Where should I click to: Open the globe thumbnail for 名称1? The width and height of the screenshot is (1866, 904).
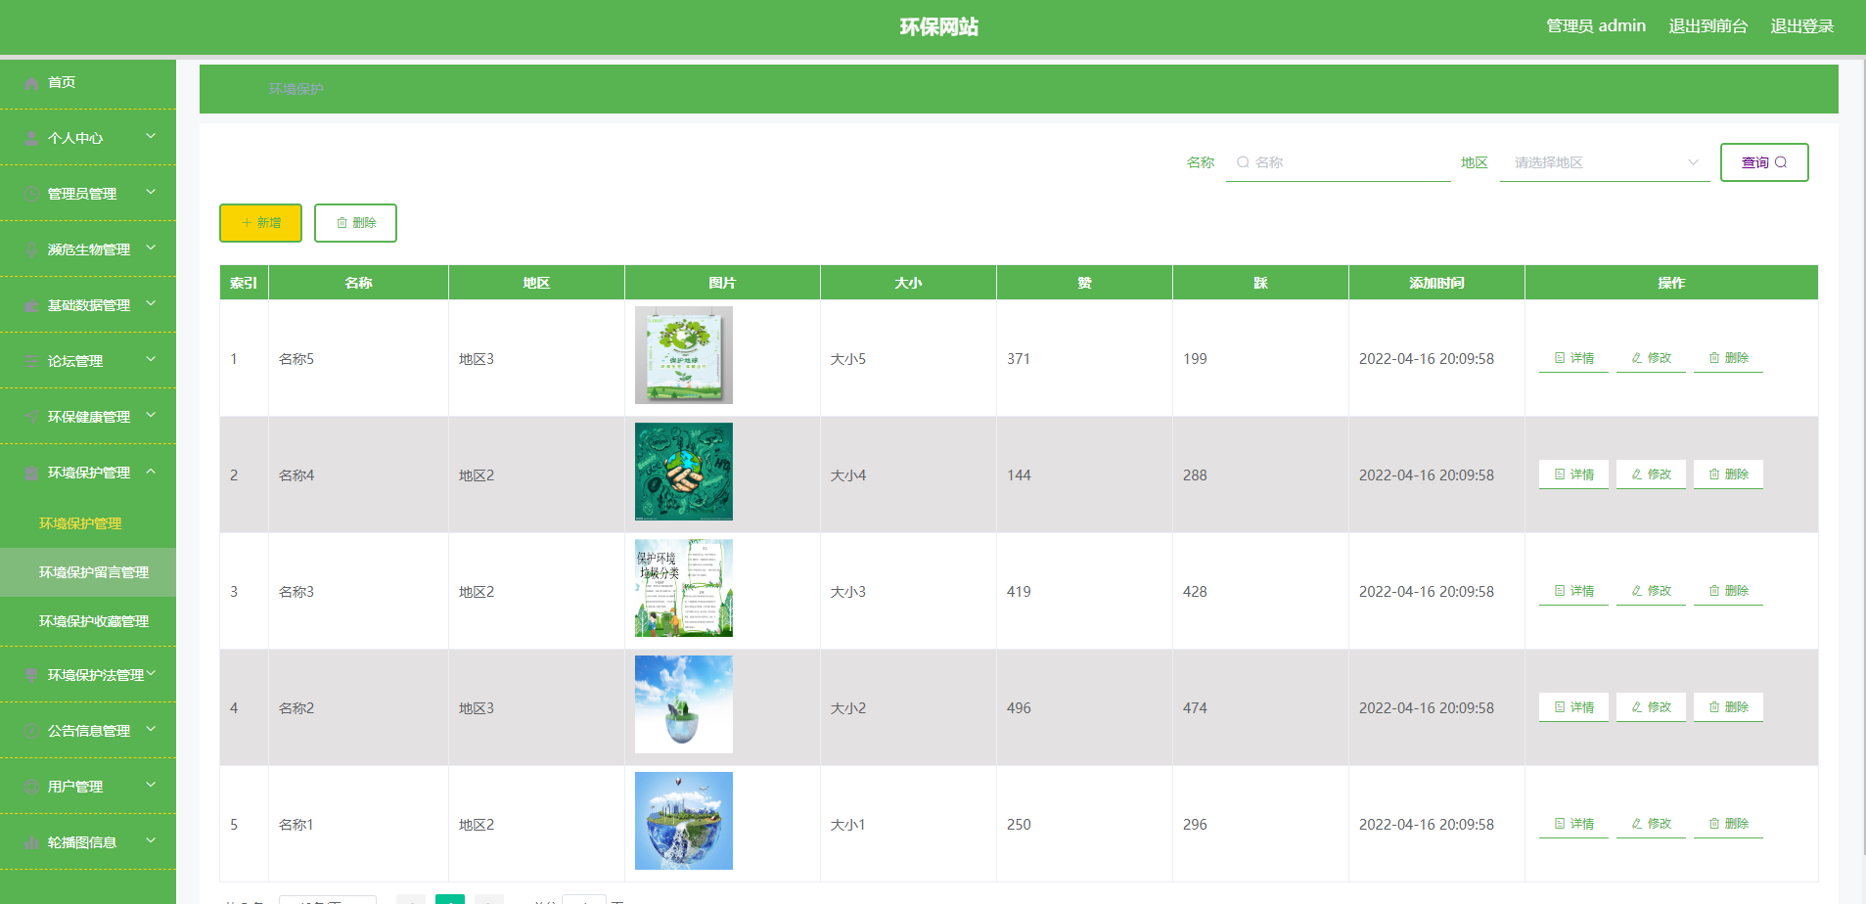tap(684, 821)
